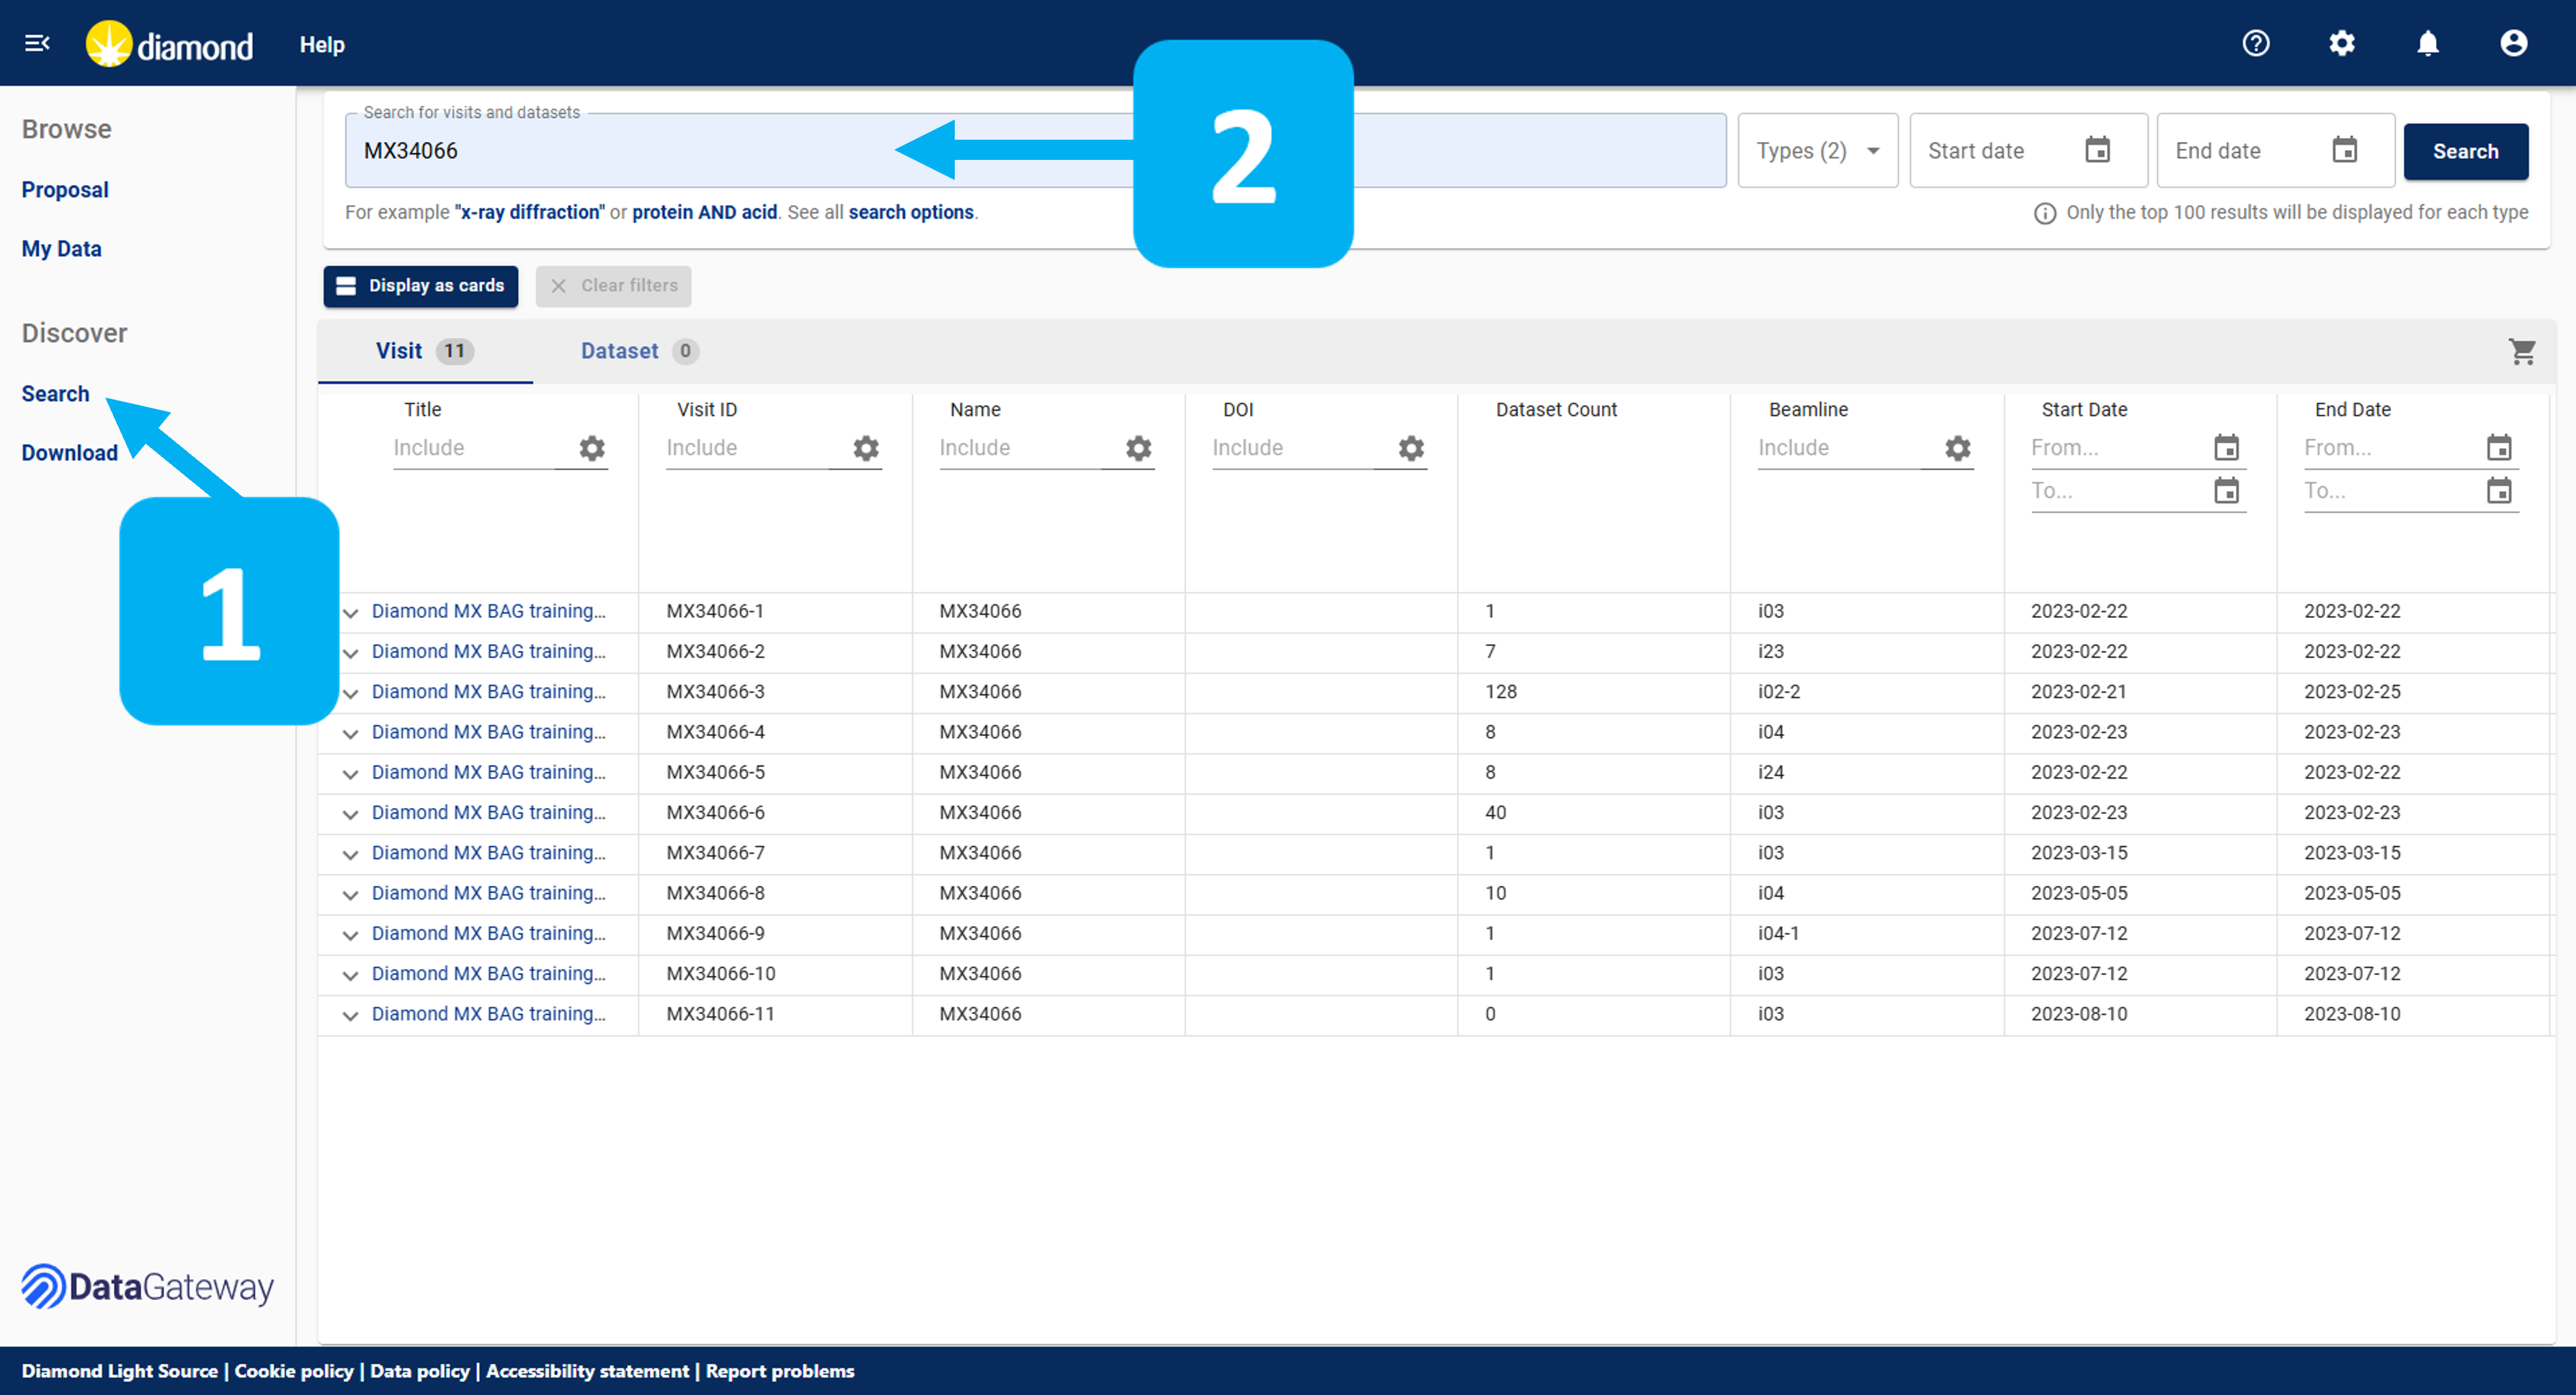Image resolution: width=2576 pixels, height=1395 pixels.
Task: Click the Search button
Action: click(2465, 151)
